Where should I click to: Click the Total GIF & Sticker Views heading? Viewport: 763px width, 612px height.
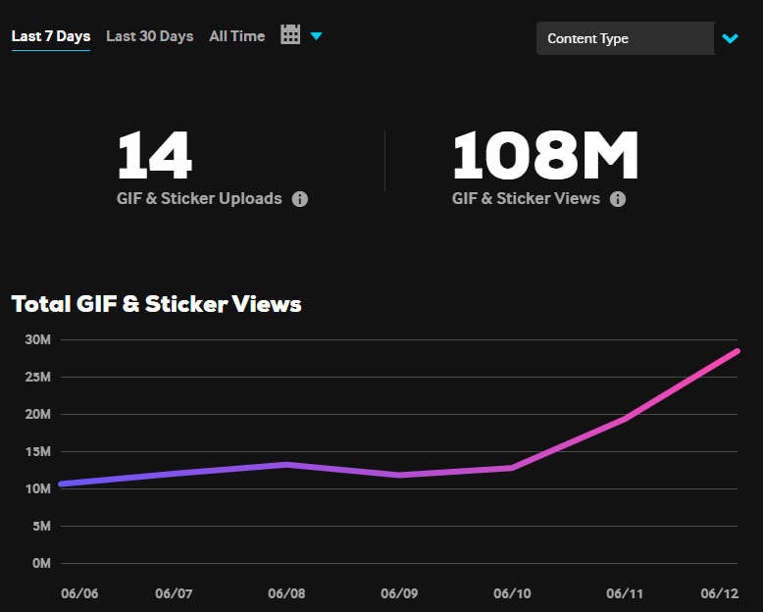(x=156, y=304)
